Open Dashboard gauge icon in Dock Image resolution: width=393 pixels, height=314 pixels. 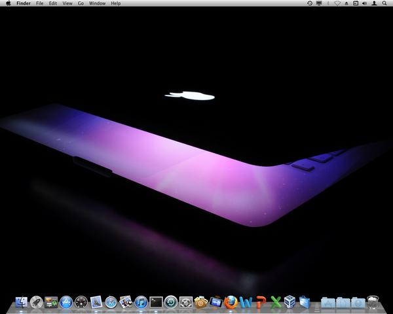[81, 302]
